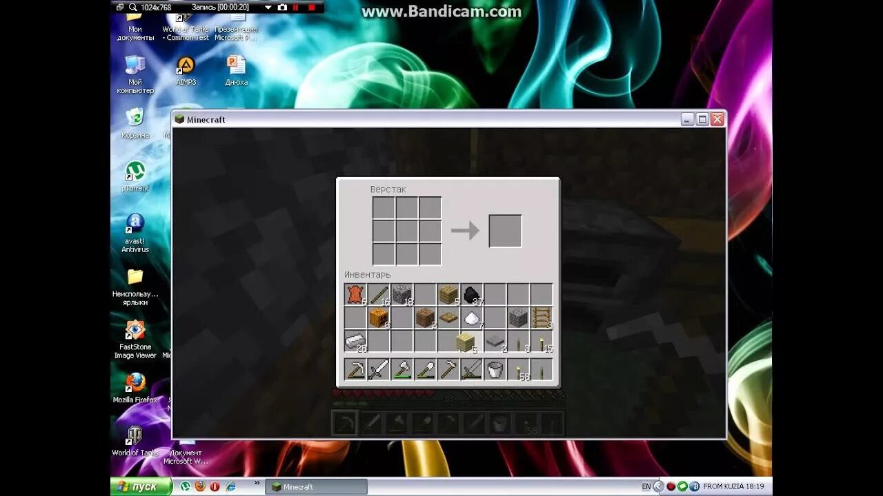Pause the Bandicam recording
Image resolution: width=883 pixels, height=496 pixels.
coord(296,7)
